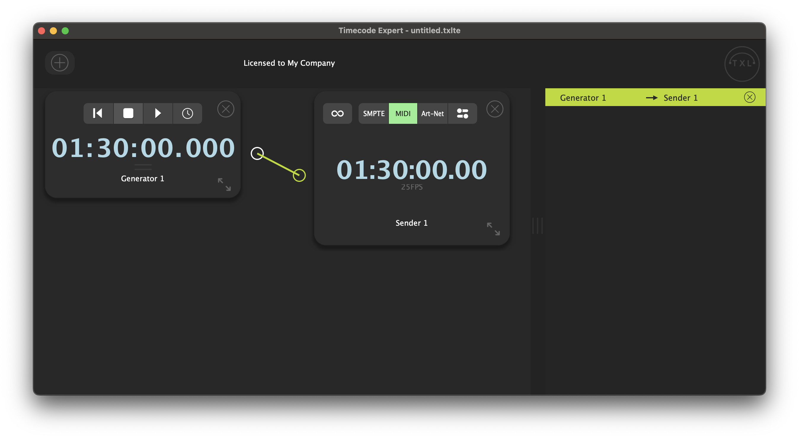799x439 pixels.
Task: Delete the Generator 1 to Sender 1 connection
Action: click(x=750, y=97)
